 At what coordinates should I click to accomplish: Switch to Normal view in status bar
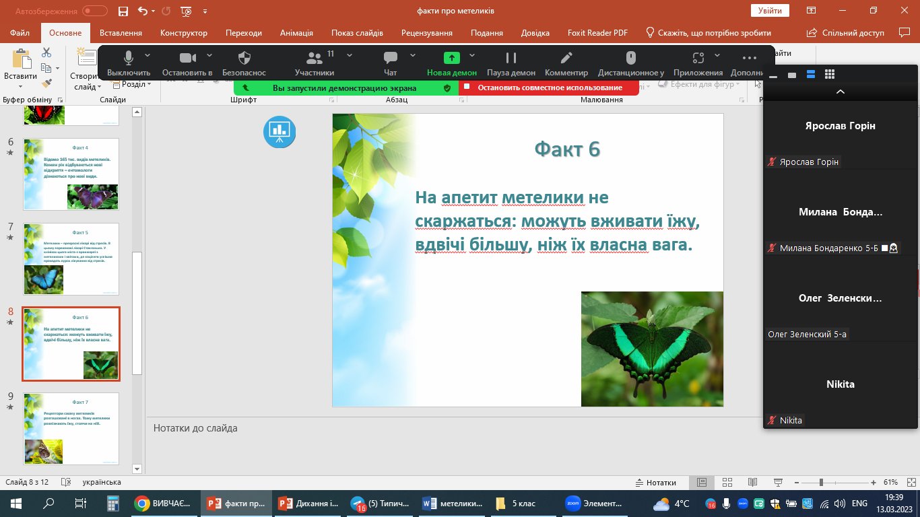[x=701, y=482]
